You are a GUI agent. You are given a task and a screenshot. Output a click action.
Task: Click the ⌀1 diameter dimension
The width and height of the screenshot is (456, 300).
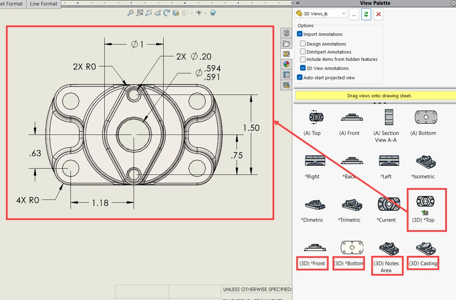137,45
